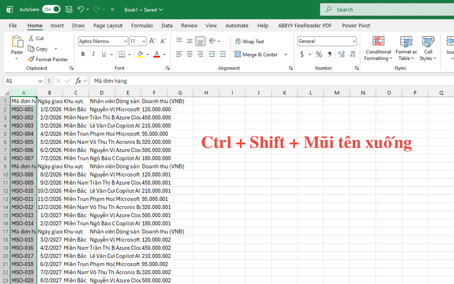This screenshot has height=284, width=454.
Task: Toggle Wrap Text for selected cells
Action: pyautogui.click(x=249, y=42)
